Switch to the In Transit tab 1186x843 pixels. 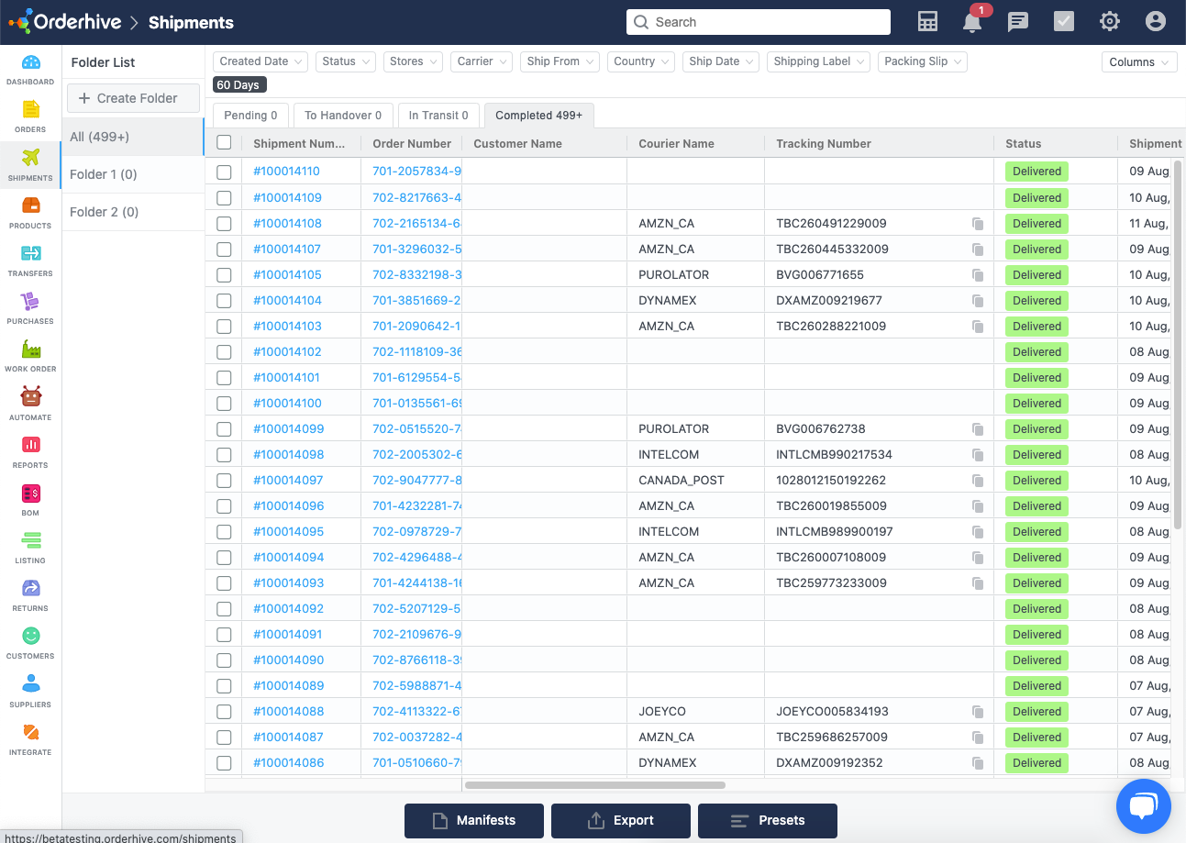[438, 116]
